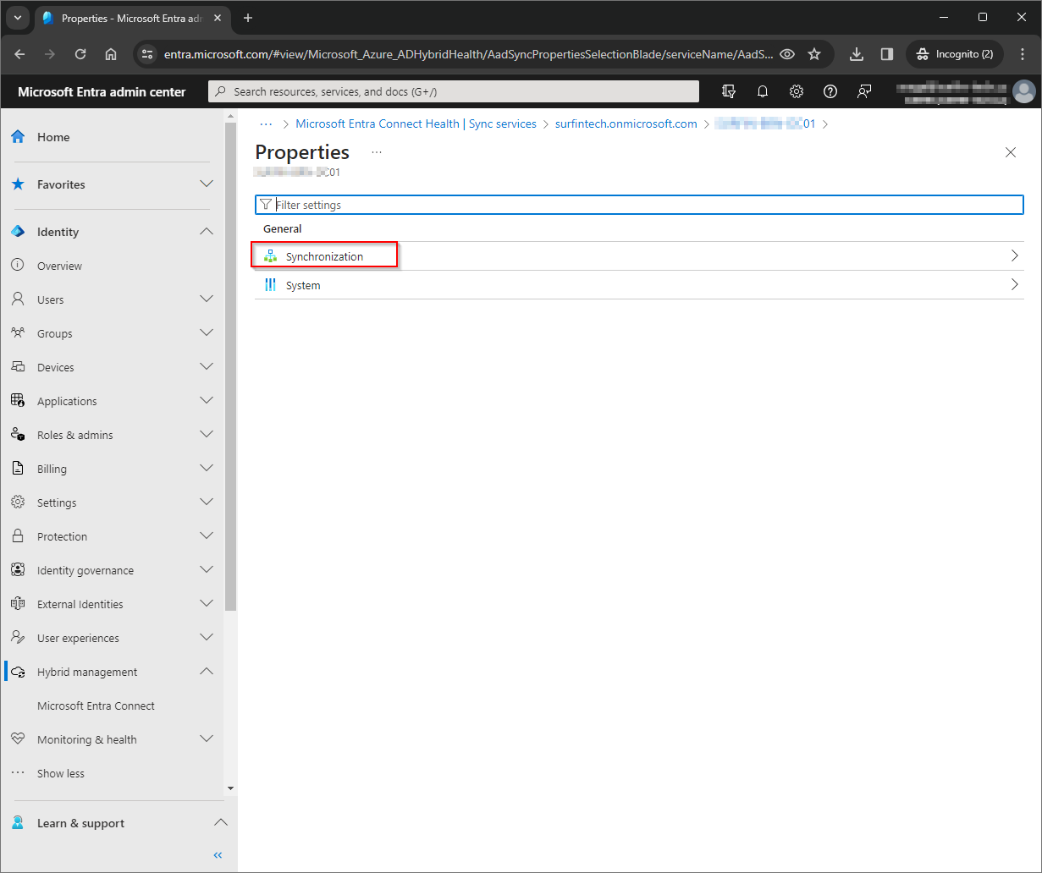Open the feedback icon in header
1042x873 pixels.
point(864,91)
